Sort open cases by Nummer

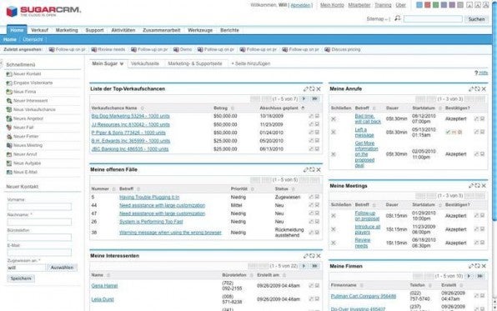tap(100, 189)
